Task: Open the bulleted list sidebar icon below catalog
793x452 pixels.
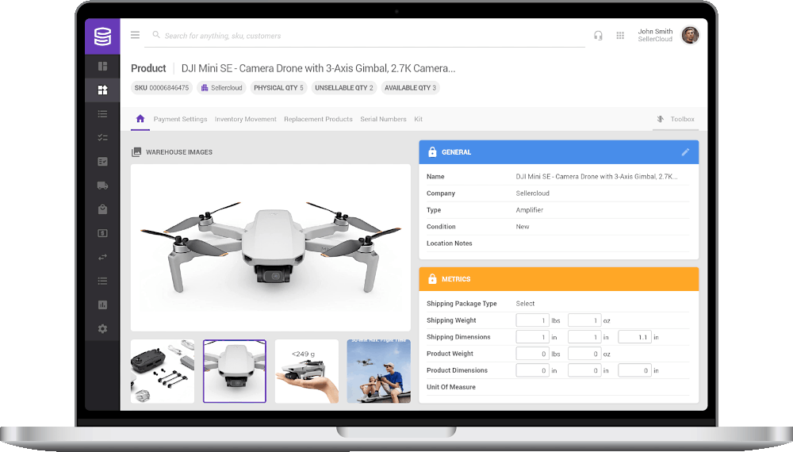Action: pyautogui.click(x=102, y=113)
